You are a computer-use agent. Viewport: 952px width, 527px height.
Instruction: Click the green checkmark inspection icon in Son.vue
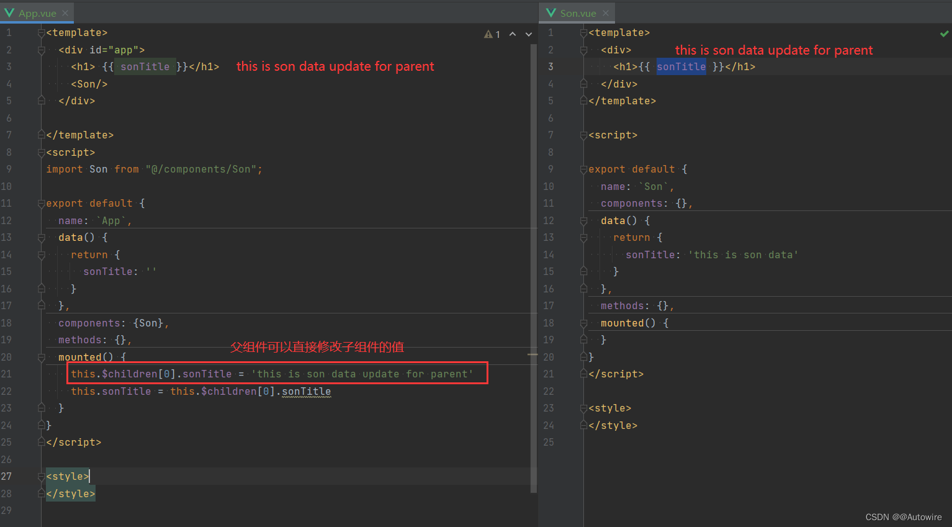(x=944, y=34)
